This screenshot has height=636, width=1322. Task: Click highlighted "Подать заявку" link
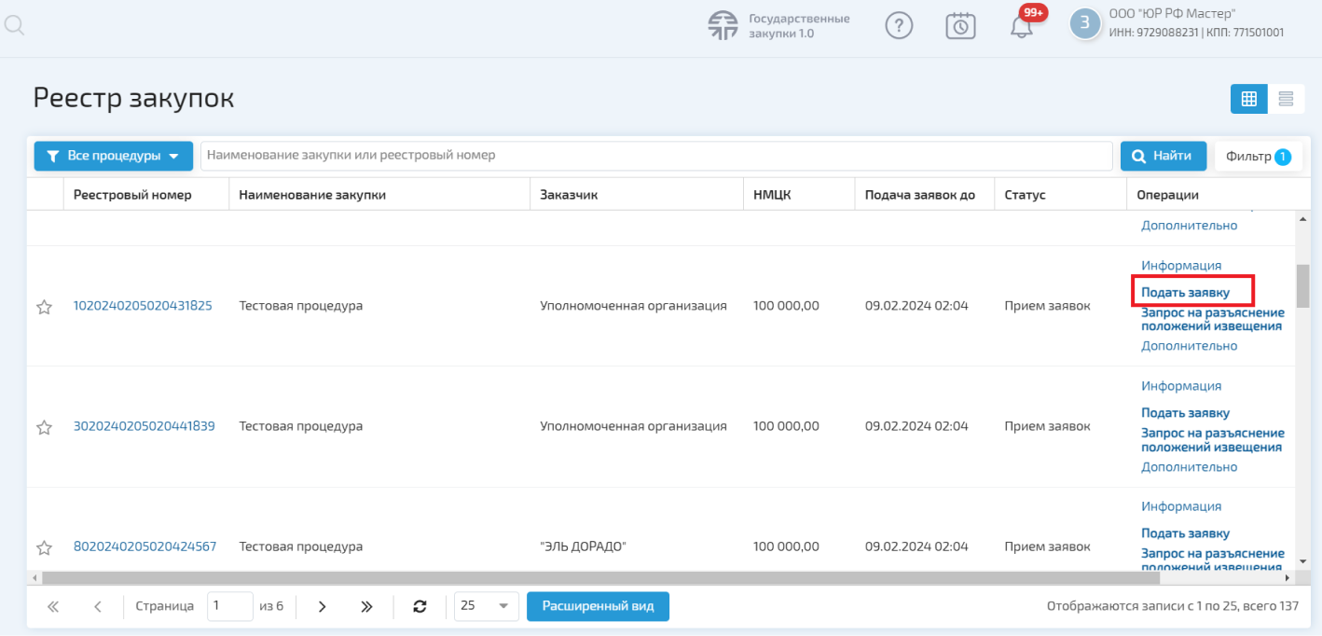[1186, 293]
